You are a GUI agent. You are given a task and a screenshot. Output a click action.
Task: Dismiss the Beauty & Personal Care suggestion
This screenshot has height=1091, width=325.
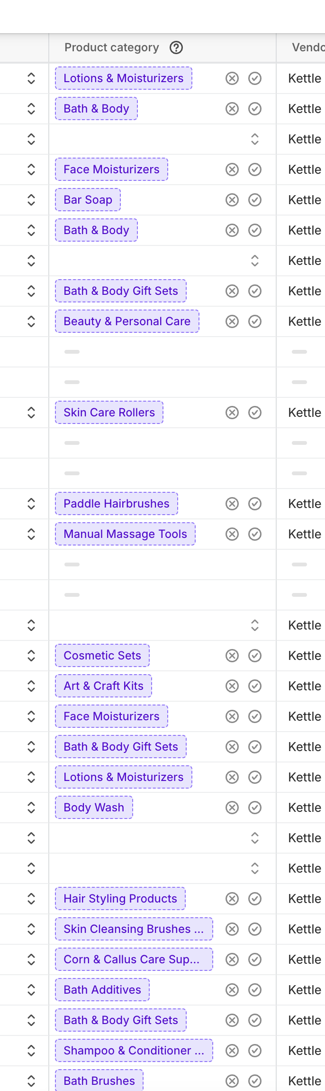232,321
